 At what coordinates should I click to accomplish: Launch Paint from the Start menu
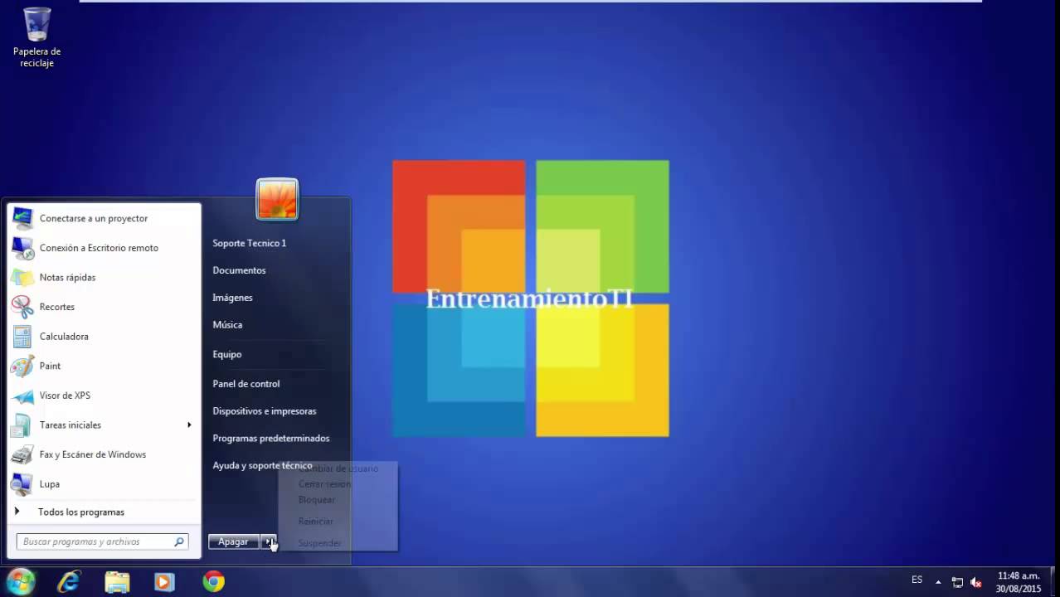tap(105, 366)
